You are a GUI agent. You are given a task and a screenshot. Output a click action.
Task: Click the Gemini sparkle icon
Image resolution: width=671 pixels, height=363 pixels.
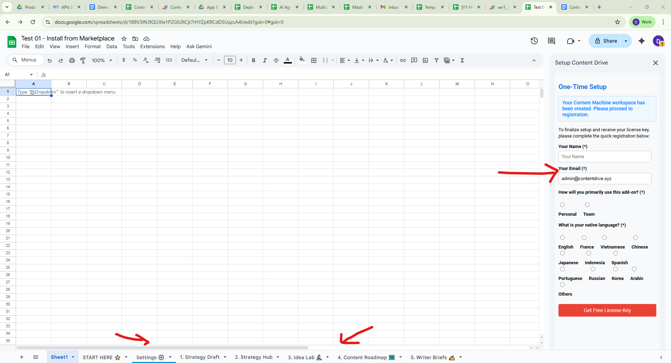(642, 41)
